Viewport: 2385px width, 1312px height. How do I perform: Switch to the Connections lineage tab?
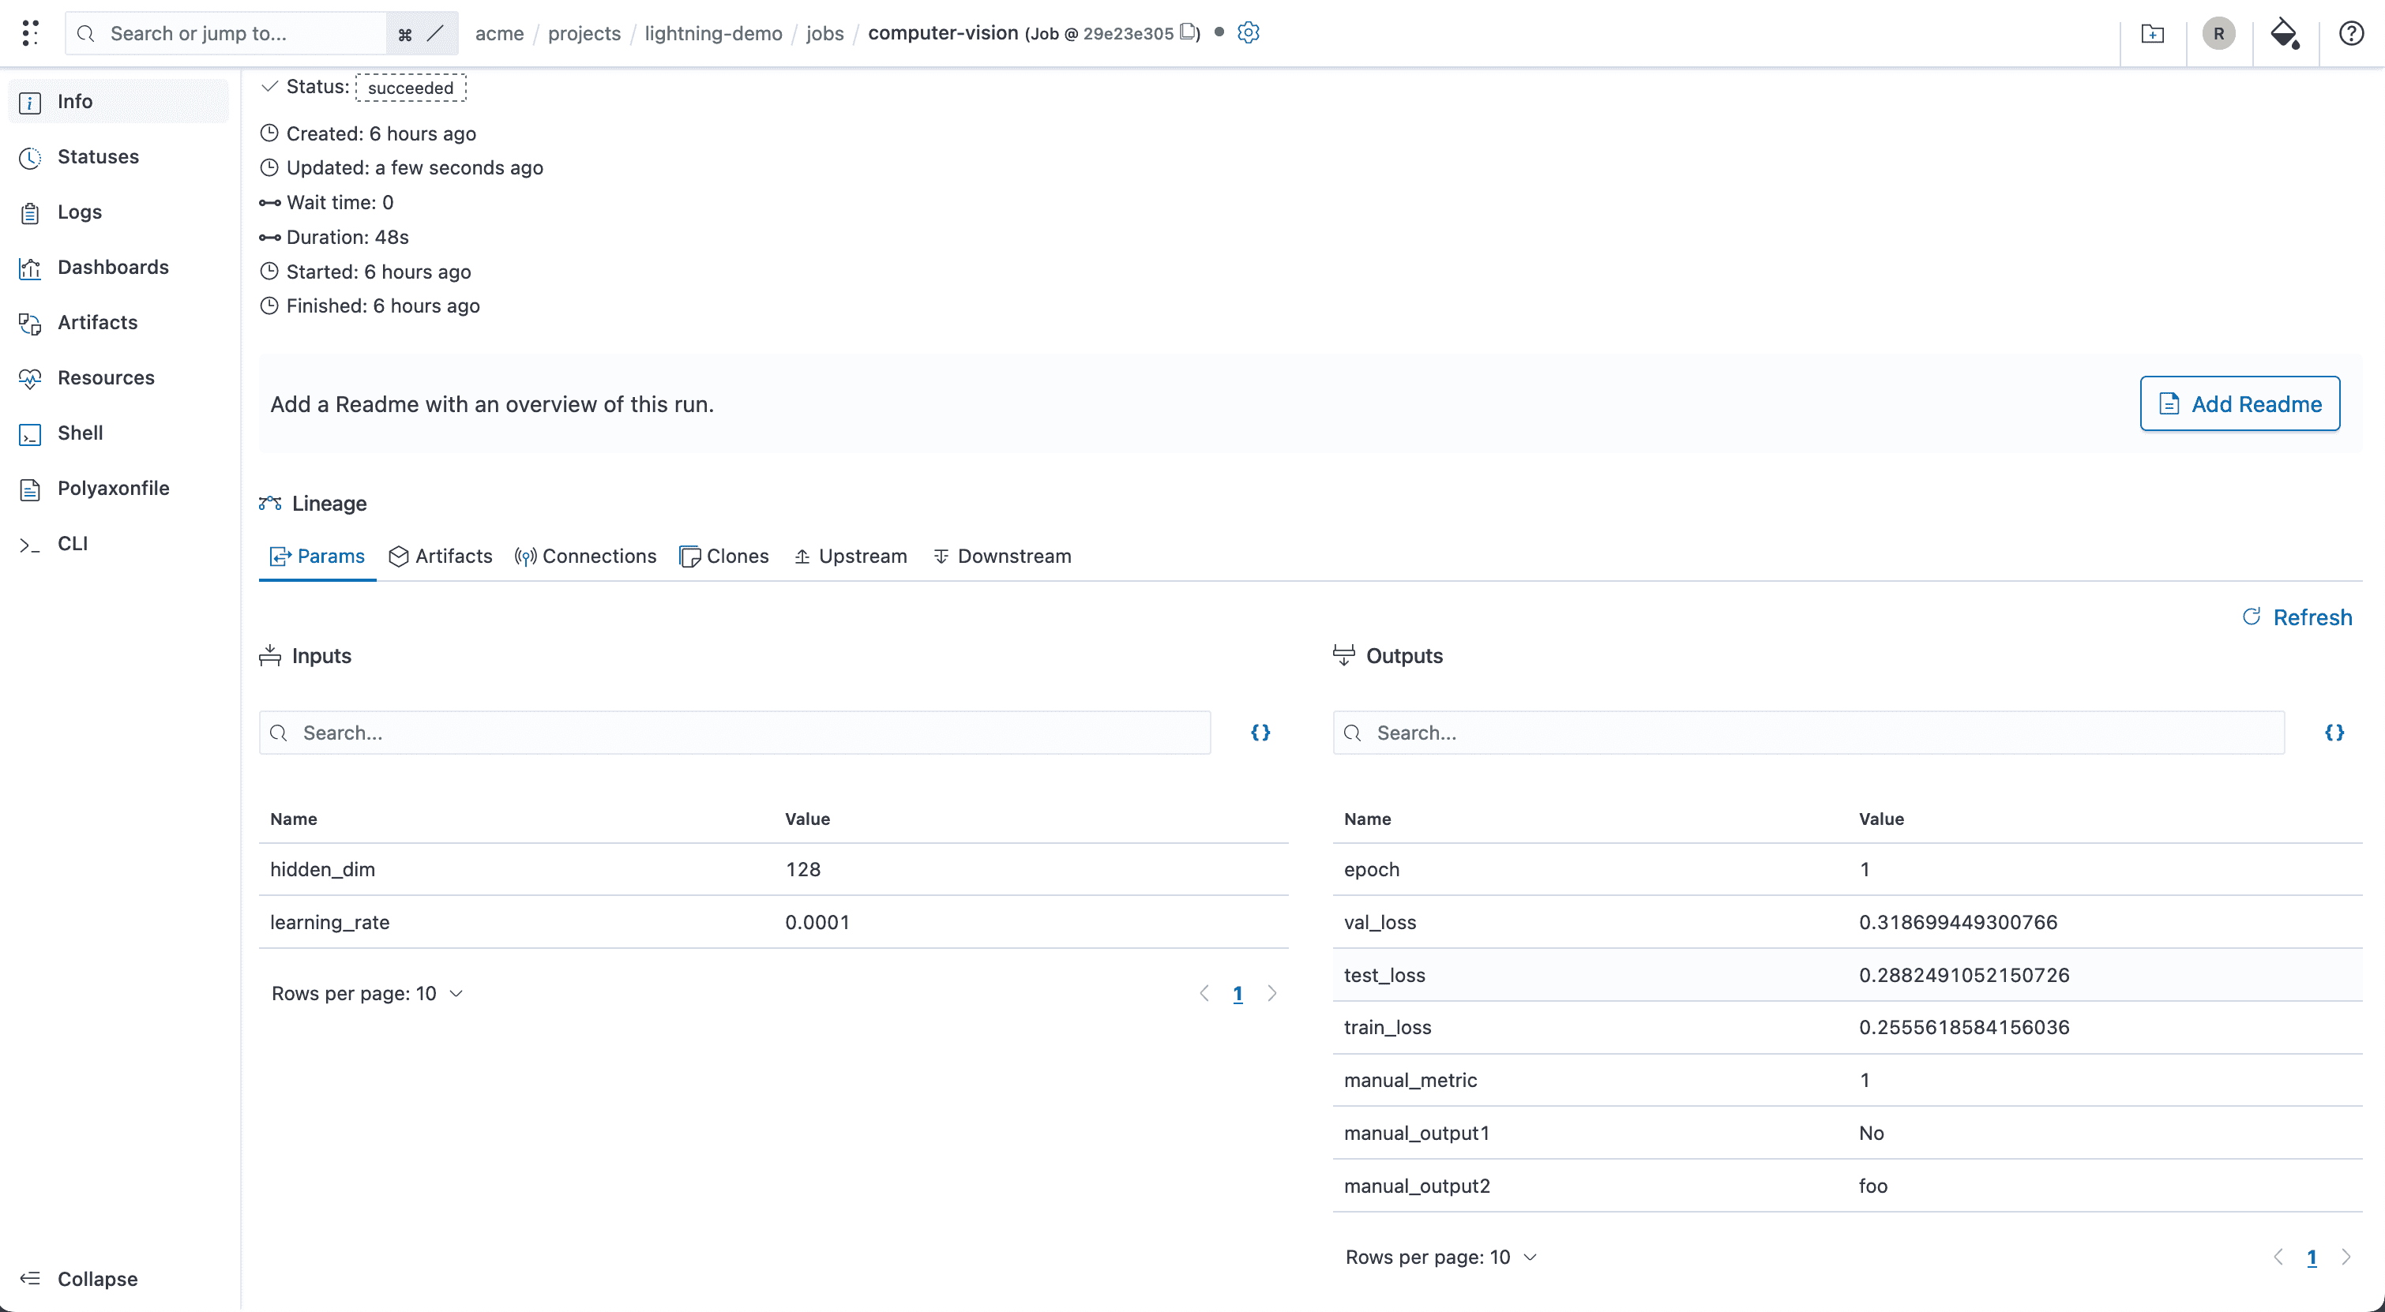click(584, 556)
